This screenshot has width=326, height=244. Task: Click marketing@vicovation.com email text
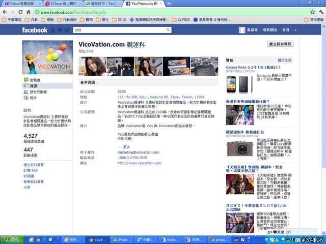pyautogui.click(x=139, y=152)
